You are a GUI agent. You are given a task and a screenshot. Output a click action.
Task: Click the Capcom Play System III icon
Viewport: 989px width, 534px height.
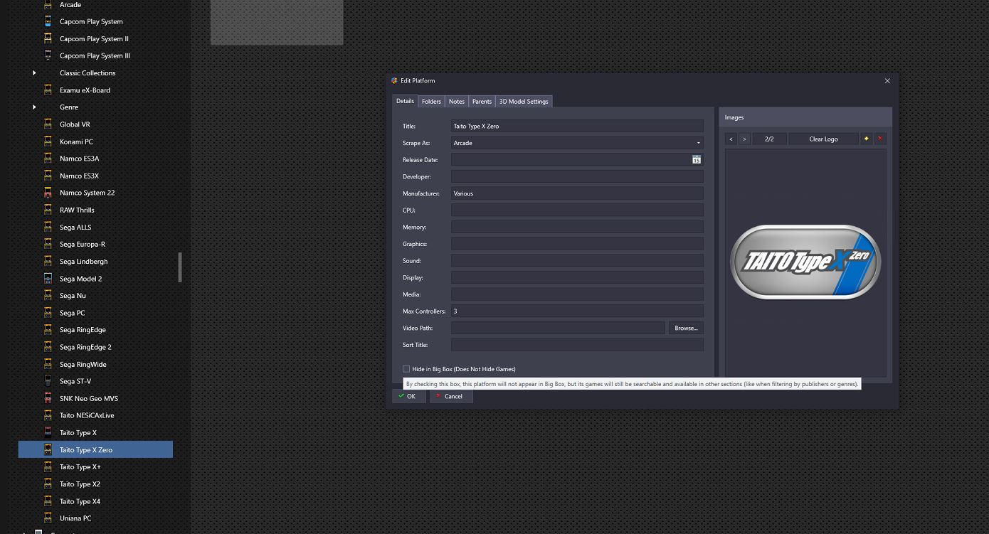point(48,55)
